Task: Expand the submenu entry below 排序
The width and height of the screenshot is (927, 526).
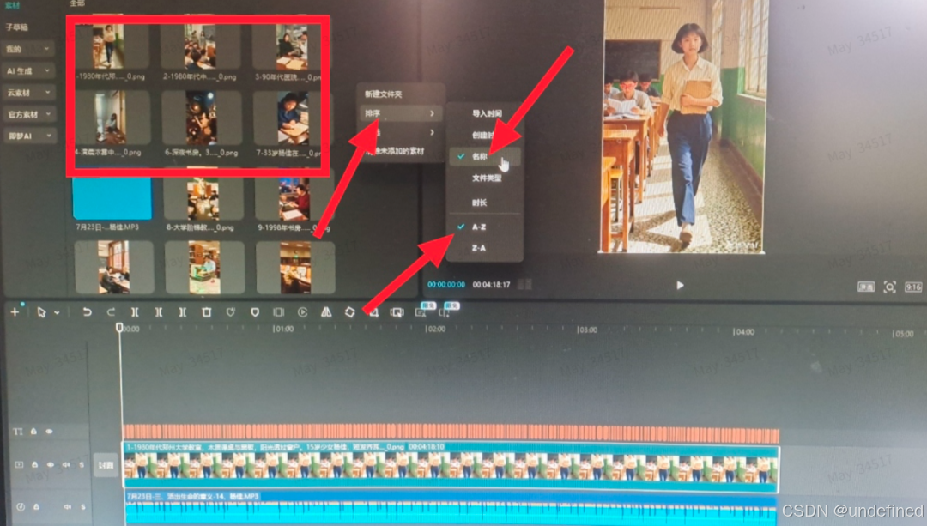Action: (x=400, y=132)
